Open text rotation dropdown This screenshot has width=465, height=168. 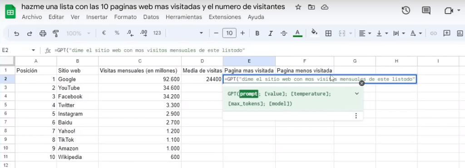[x=416, y=34]
